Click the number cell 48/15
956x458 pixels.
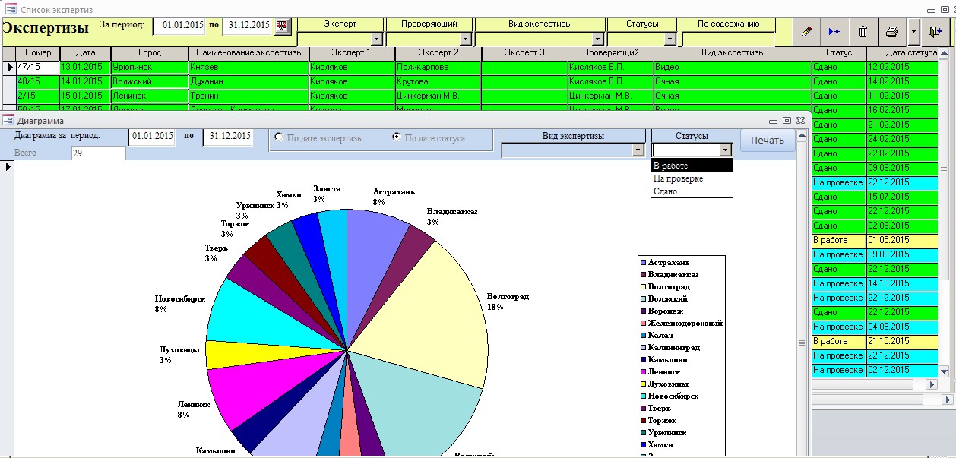[38, 81]
